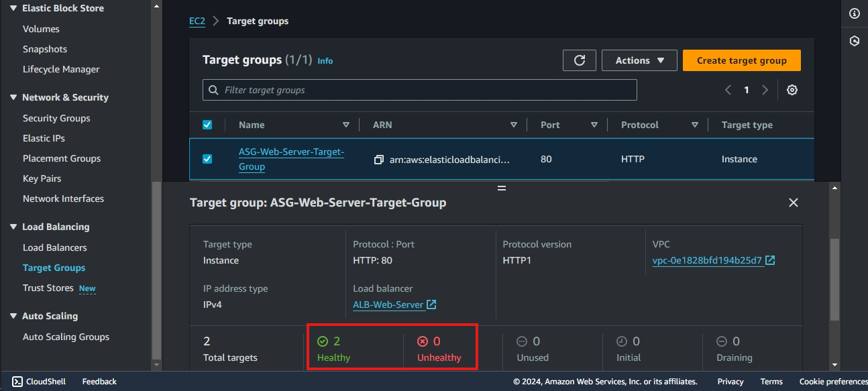Collapse the Load Balancing section

coord(13,227)
